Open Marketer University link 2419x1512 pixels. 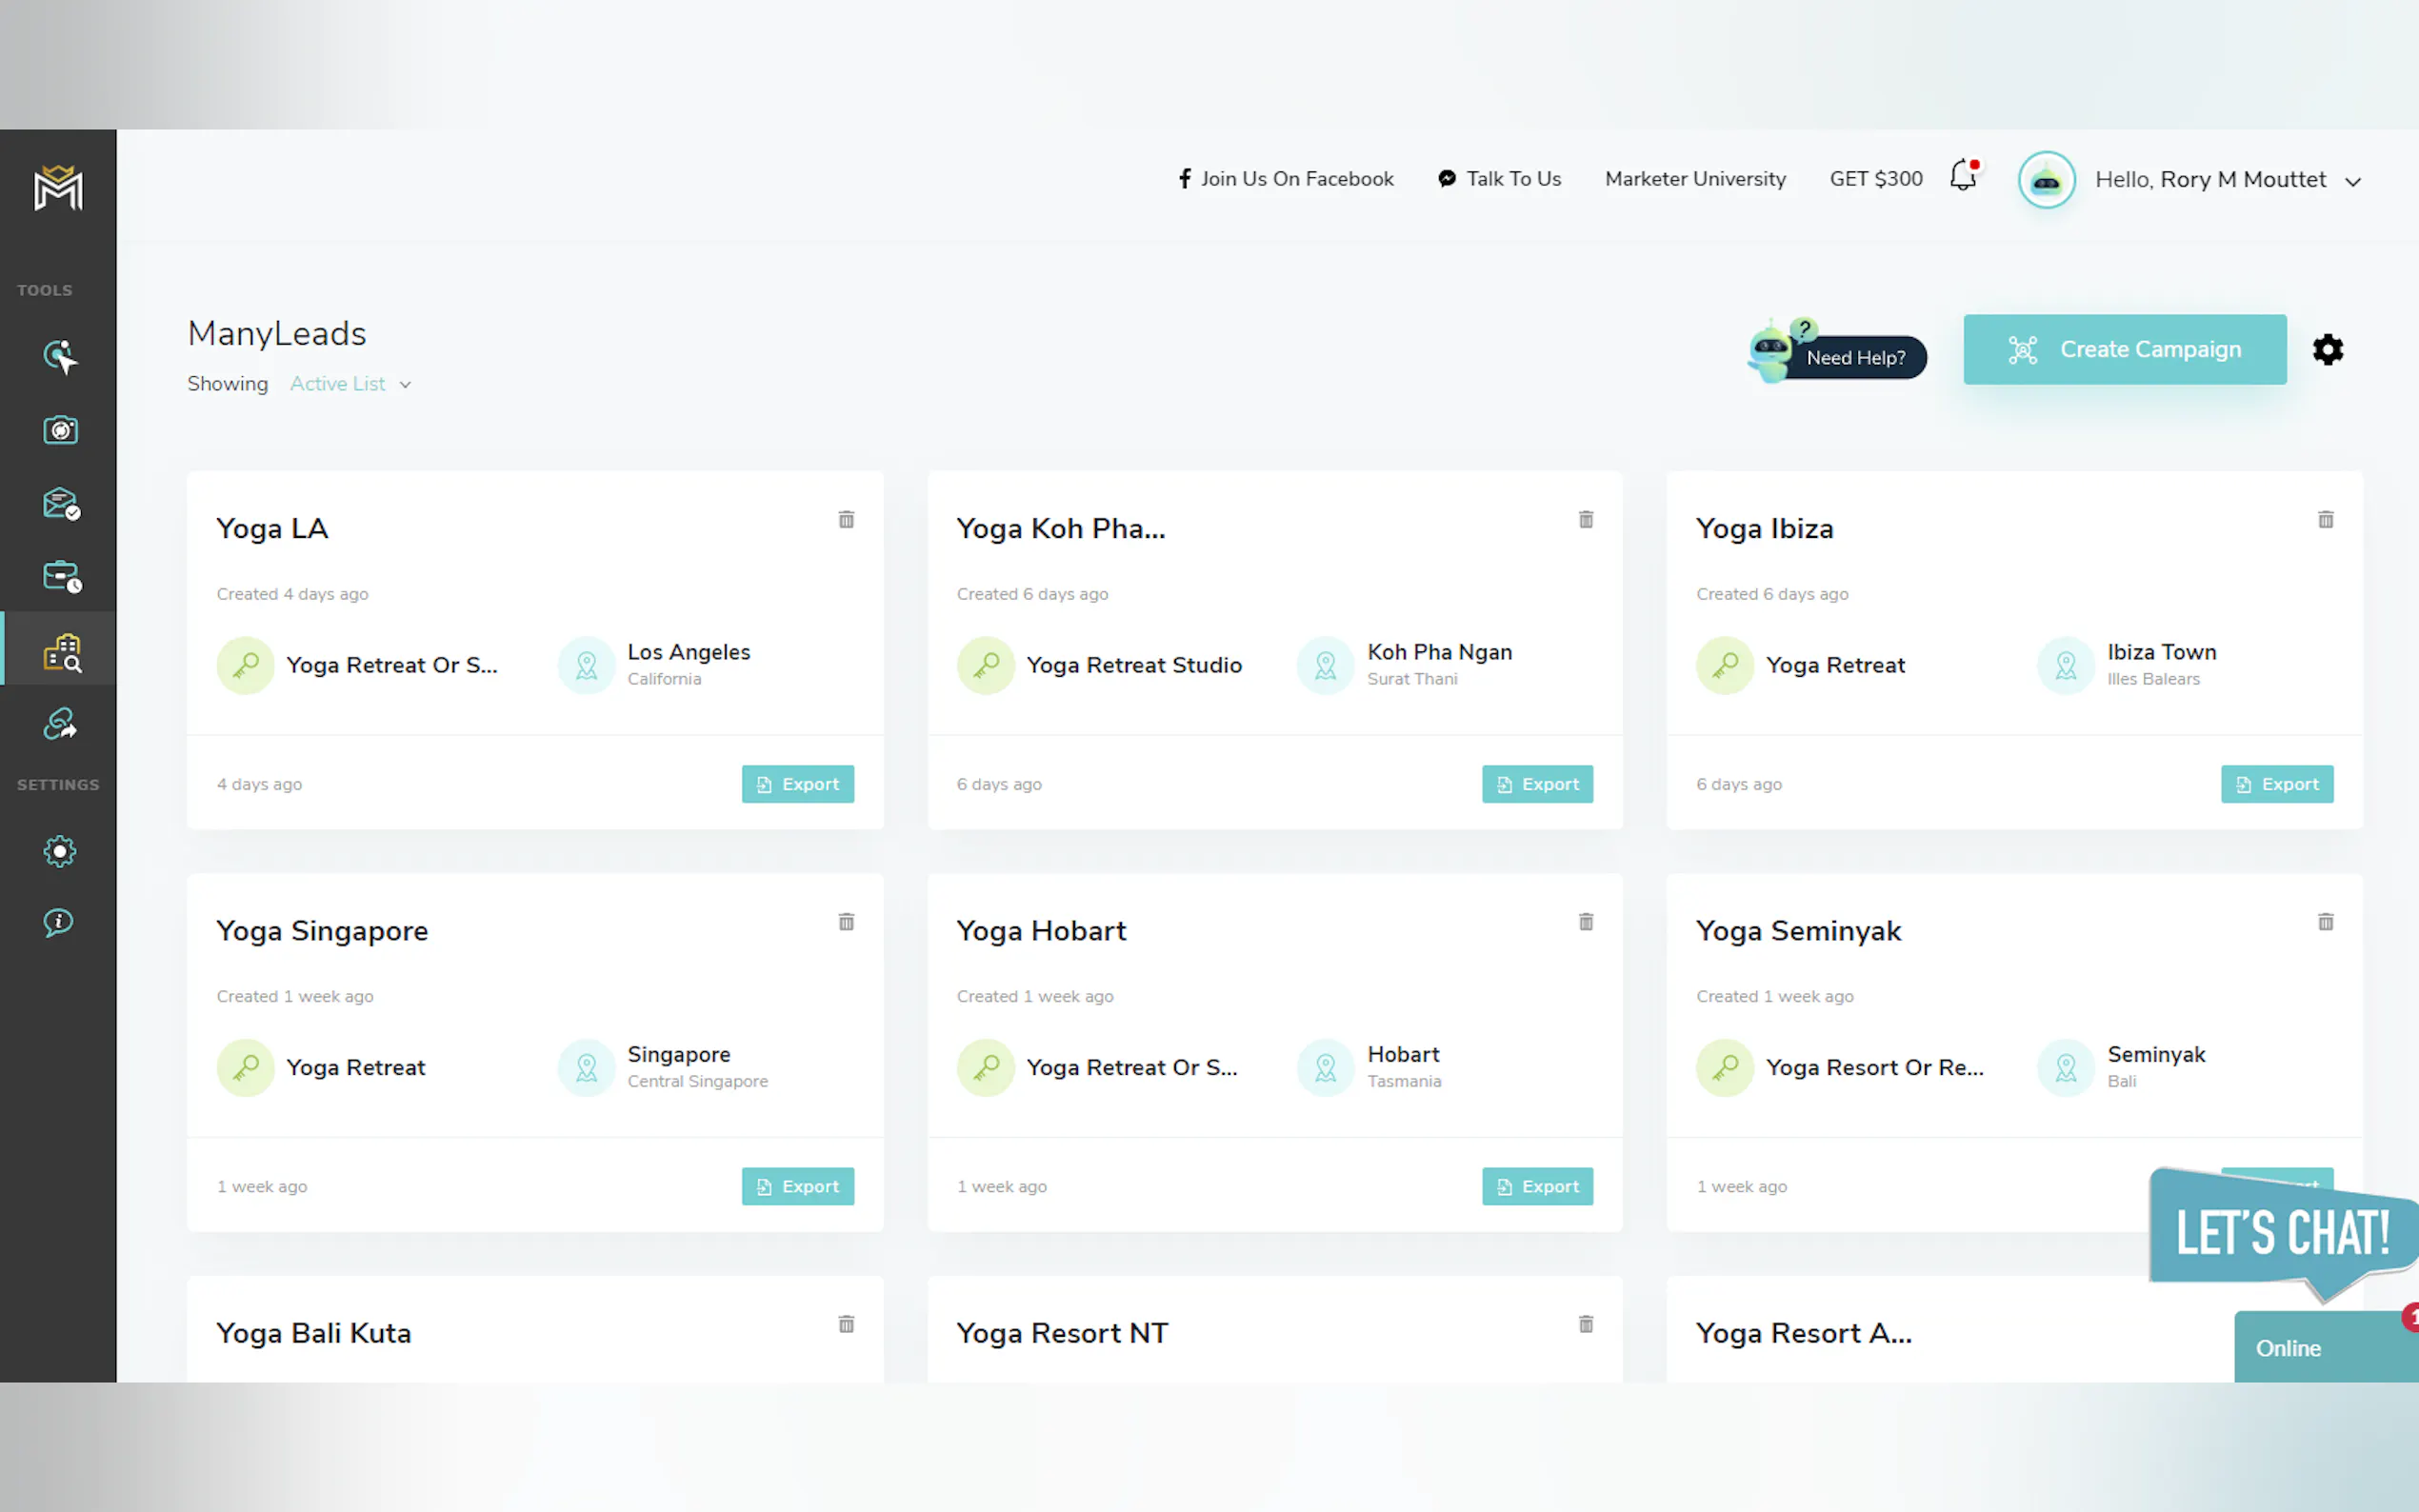[x=1695, y=179]
